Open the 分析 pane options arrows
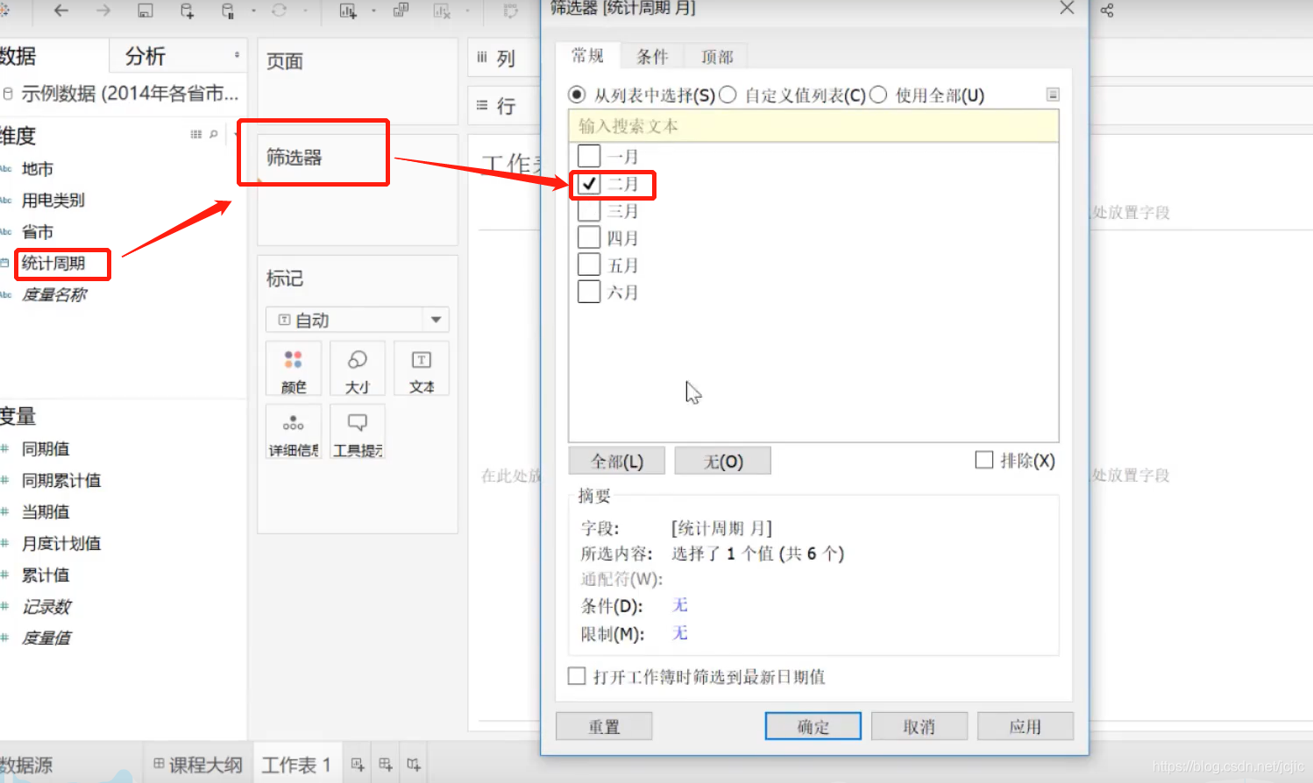 point(237,55)
